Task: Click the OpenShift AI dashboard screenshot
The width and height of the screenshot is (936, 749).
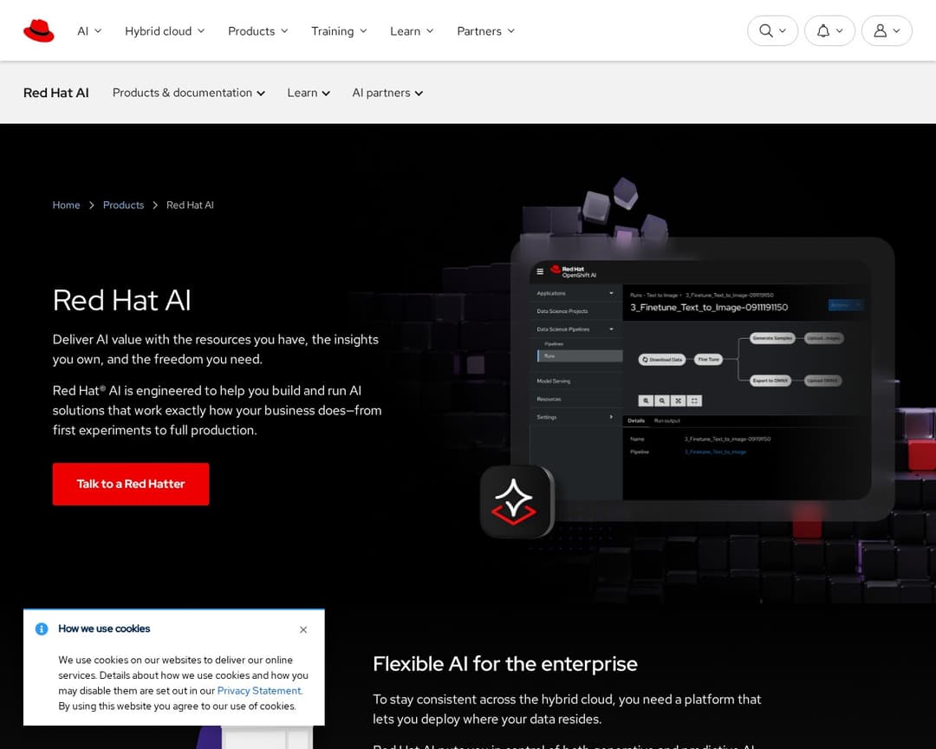Action: tap(699, 380)
